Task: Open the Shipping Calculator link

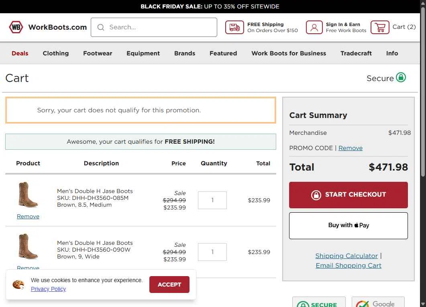Action: coord(347,256)
